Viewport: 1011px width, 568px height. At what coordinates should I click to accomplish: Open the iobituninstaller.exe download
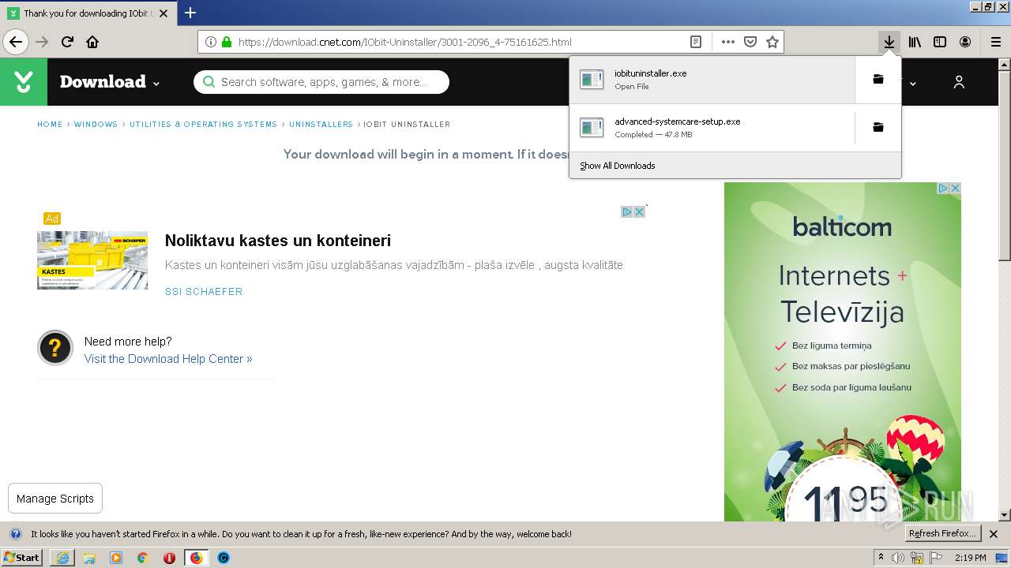[x=712, y=79]
